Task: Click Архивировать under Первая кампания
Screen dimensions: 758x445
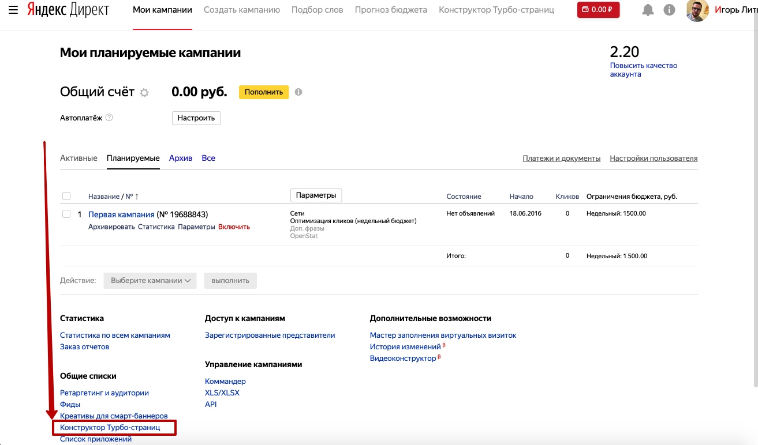Action: click(112, 227)
